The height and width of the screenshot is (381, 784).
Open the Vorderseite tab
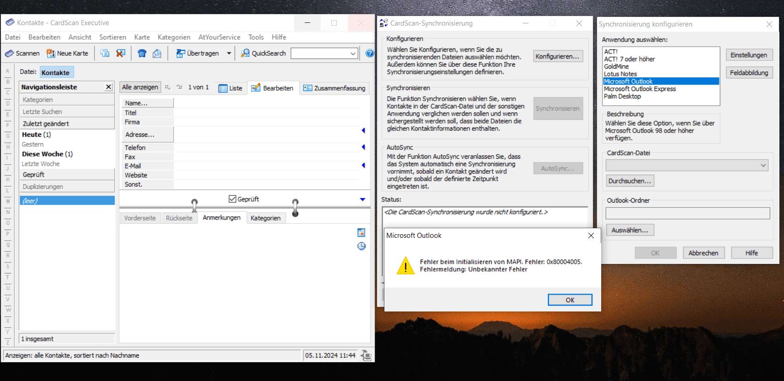point(140,218)
